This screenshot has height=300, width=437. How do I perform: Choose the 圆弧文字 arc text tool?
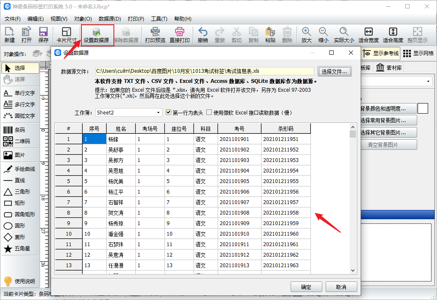point(20,116)
